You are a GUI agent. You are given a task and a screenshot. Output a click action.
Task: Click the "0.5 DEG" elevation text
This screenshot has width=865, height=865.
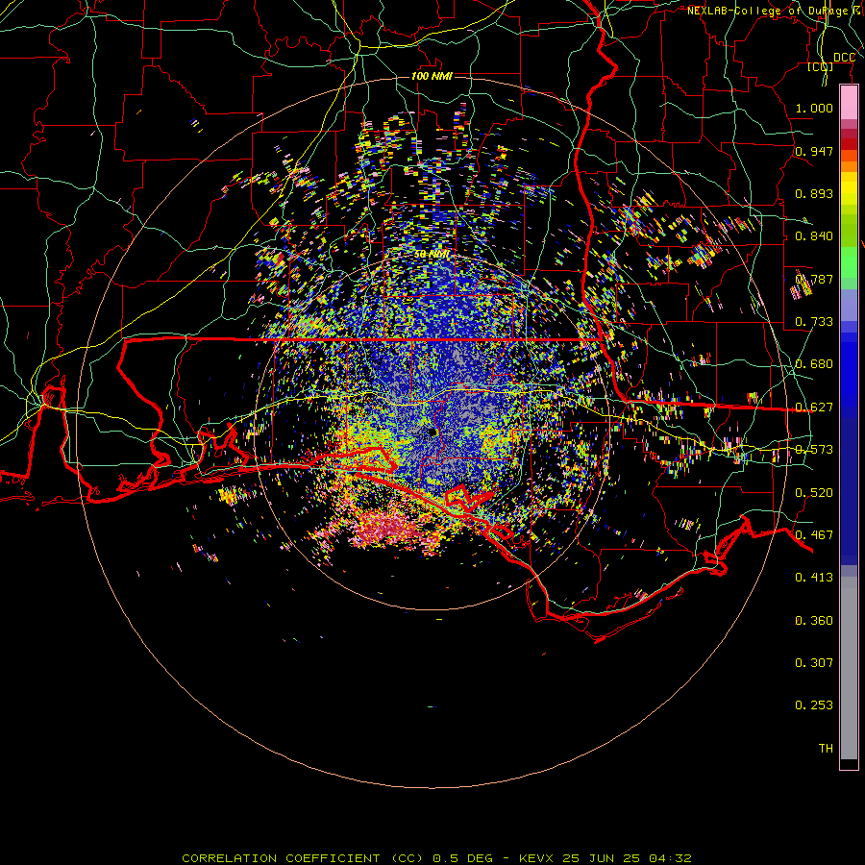(462, 858)
